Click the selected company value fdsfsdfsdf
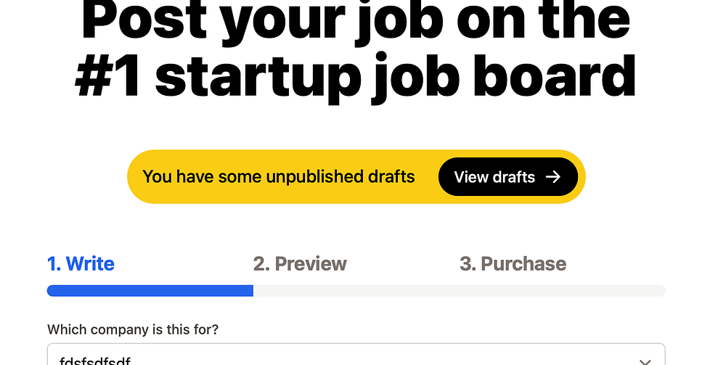726x365 pixels. pos(95,361)
